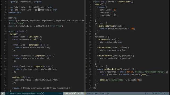Screen dimensions: 170x95
Task: Click the closing </template> tag
Action: point(14,12)
